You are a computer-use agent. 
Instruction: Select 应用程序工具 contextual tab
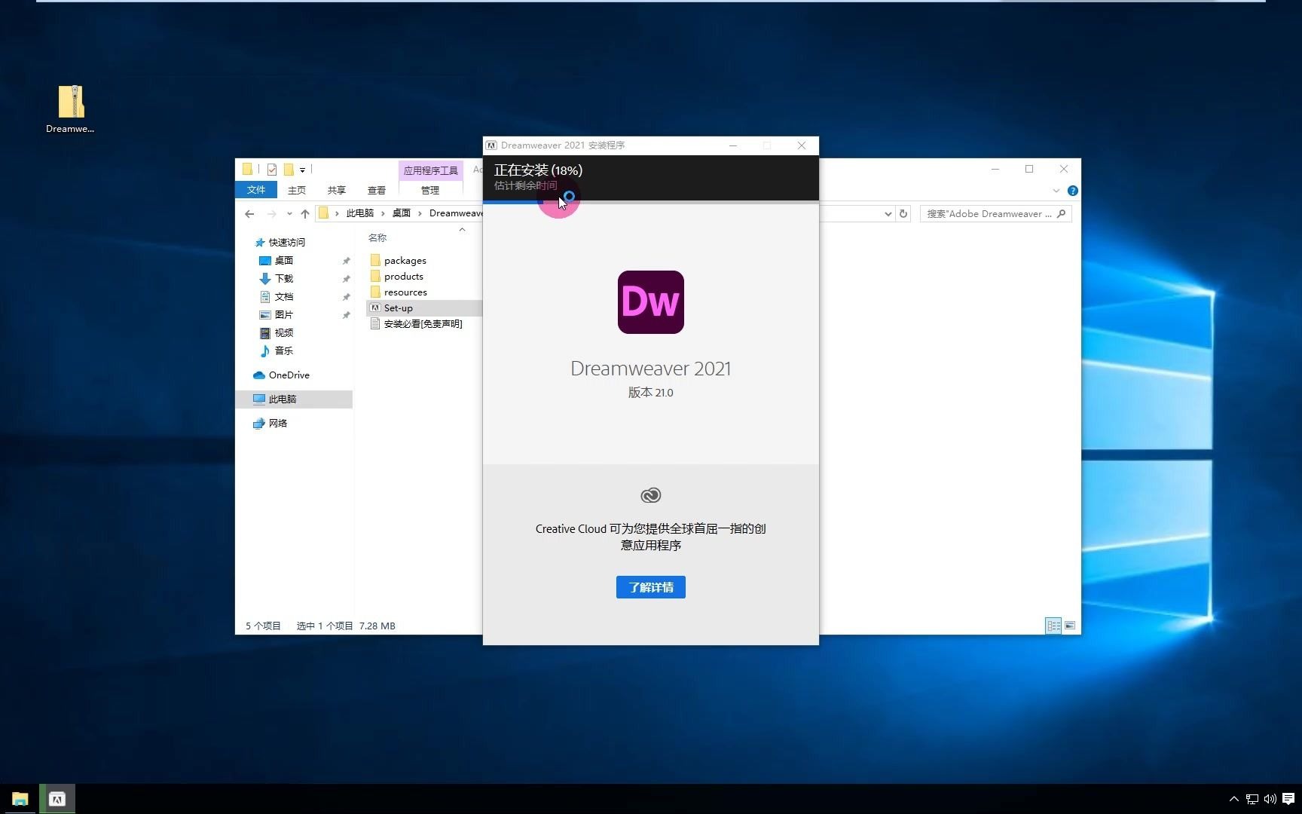click(x=430, y=170)
